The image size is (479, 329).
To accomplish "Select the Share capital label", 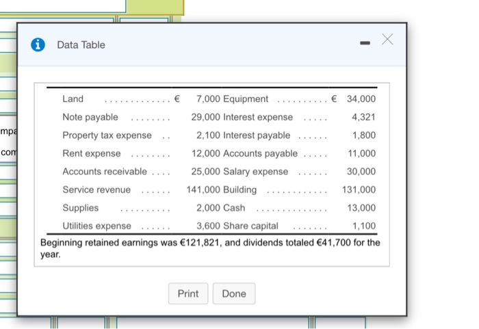I will tap(250, 226).
